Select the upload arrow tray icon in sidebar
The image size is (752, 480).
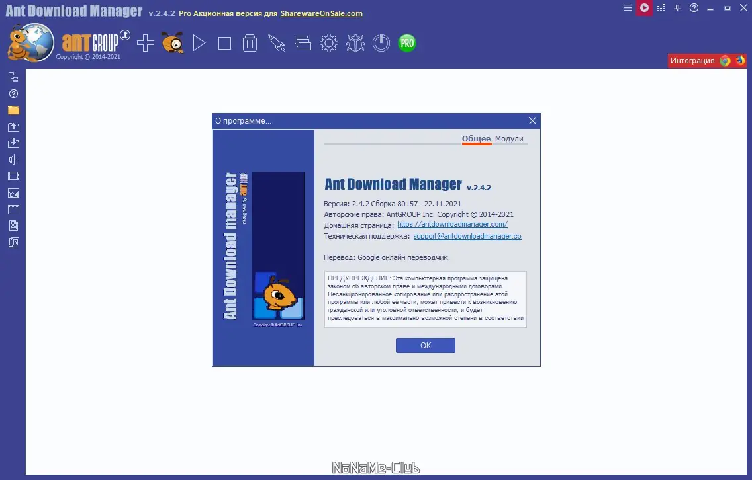(13, 127)
